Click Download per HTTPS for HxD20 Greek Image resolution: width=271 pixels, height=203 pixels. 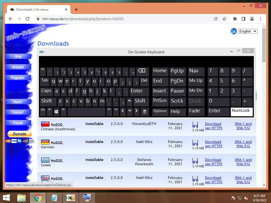(x=214, y=162)
